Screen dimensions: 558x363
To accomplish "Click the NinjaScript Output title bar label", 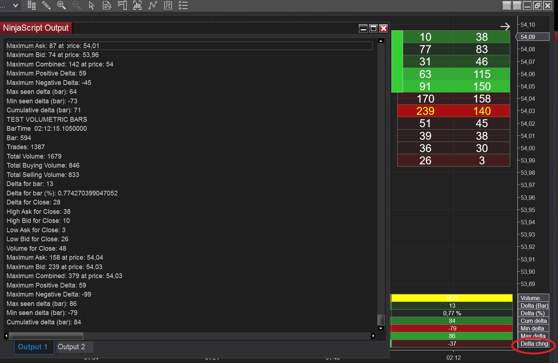I will 36,28.
